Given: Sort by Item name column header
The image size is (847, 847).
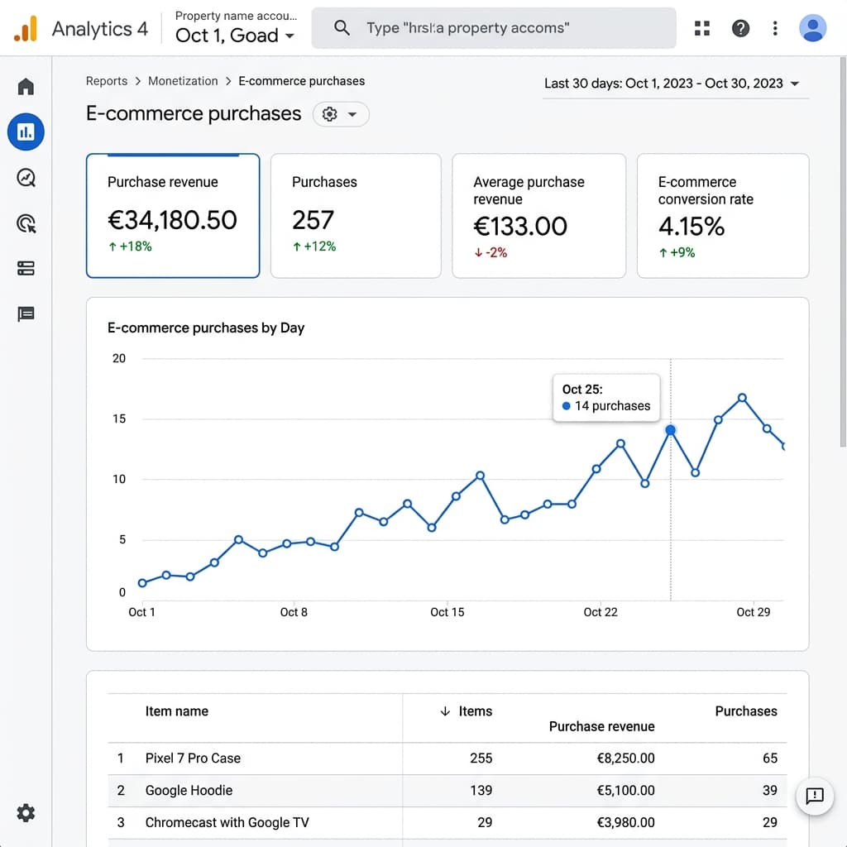Looking at the screenshot, I should pos(177,711).
